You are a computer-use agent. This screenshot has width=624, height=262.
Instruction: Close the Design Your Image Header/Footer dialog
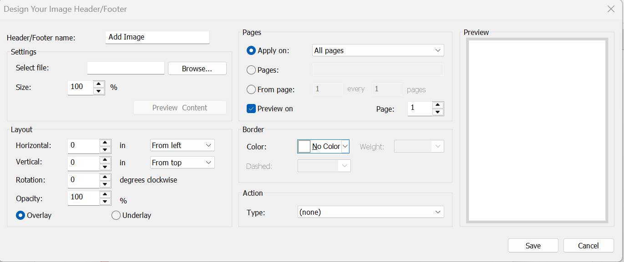[x=612, y=9]
